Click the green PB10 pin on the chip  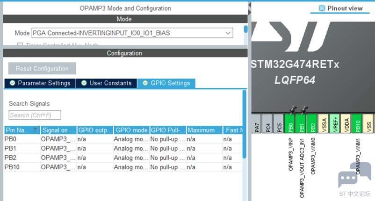357,123
